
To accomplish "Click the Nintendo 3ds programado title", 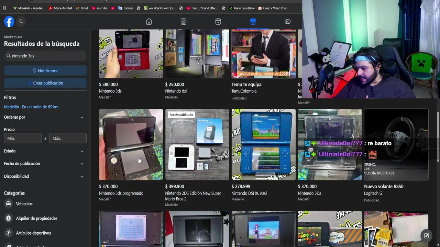I will pyautogui.click(x=121, y=193).
